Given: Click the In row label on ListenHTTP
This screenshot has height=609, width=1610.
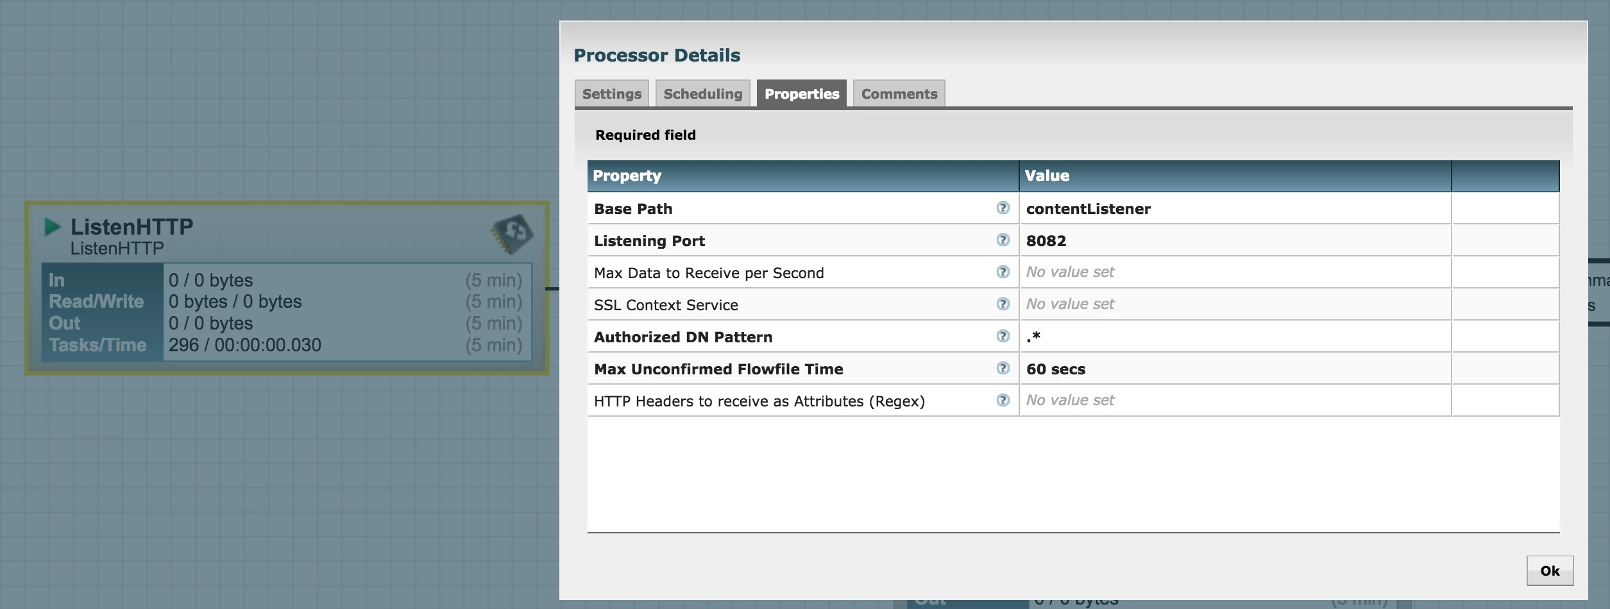Looking at the screenshot, I should 56,280.
